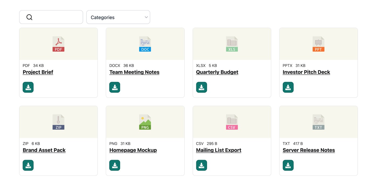Click the 'PPTX 31 KB' file info text

(294, 65)
